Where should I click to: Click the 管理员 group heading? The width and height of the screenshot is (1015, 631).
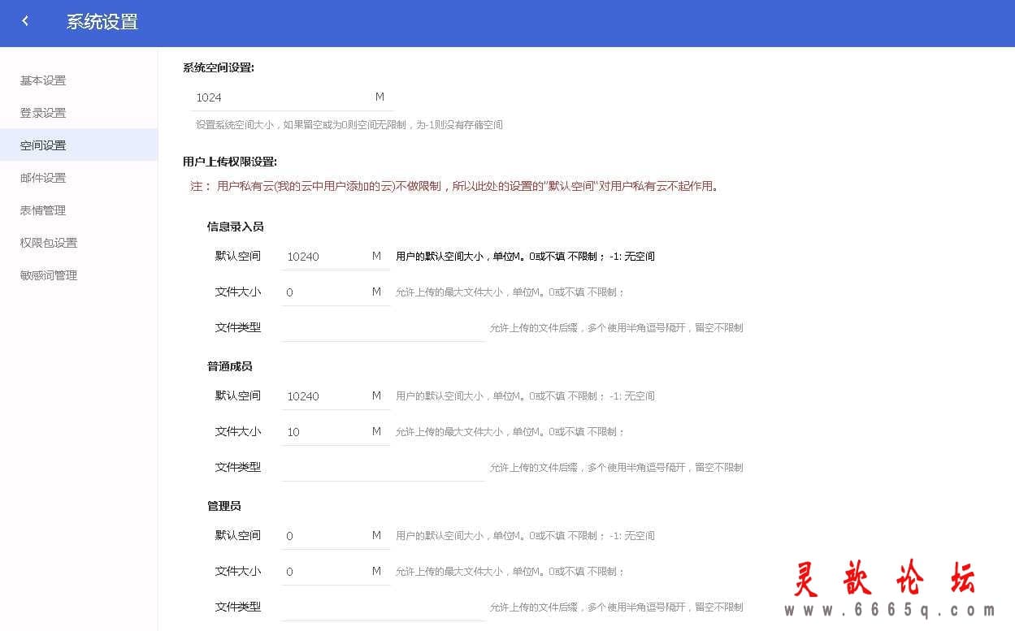point(224,506)
